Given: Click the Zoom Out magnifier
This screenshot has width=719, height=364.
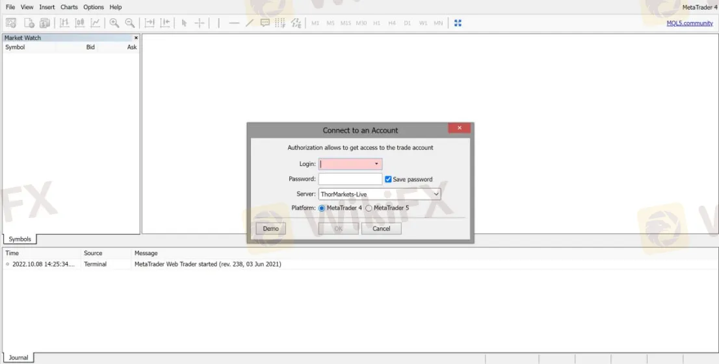Looking at the screenshot, I should [x=130, y=23].
